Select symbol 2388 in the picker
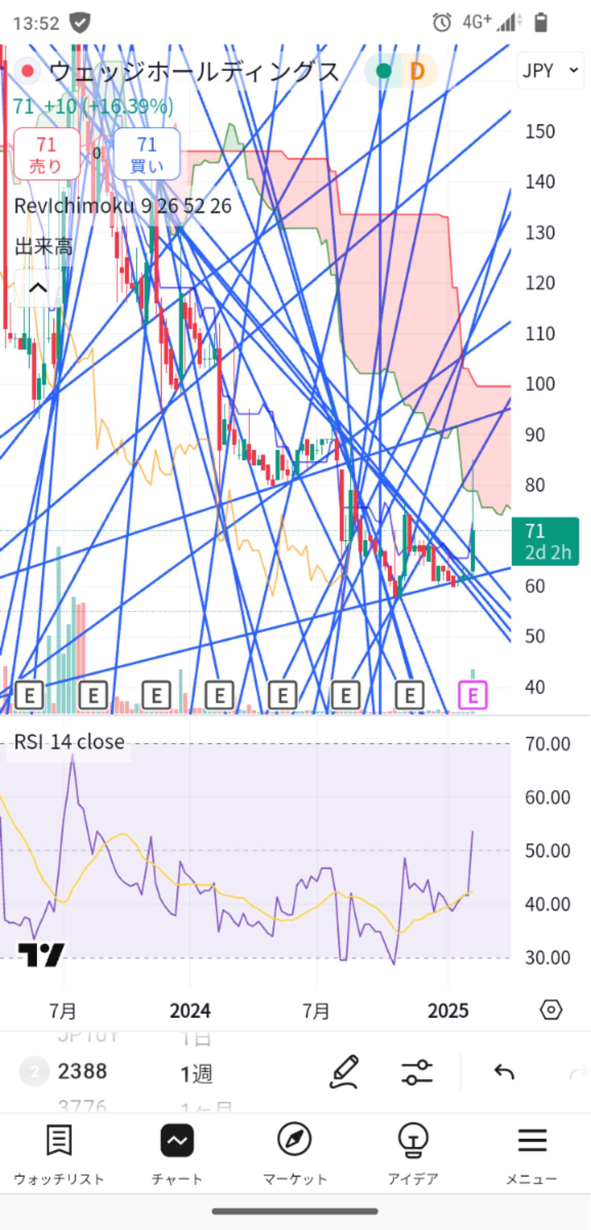The width and height of the screenshot is (591, 1230). (82, 1071)
